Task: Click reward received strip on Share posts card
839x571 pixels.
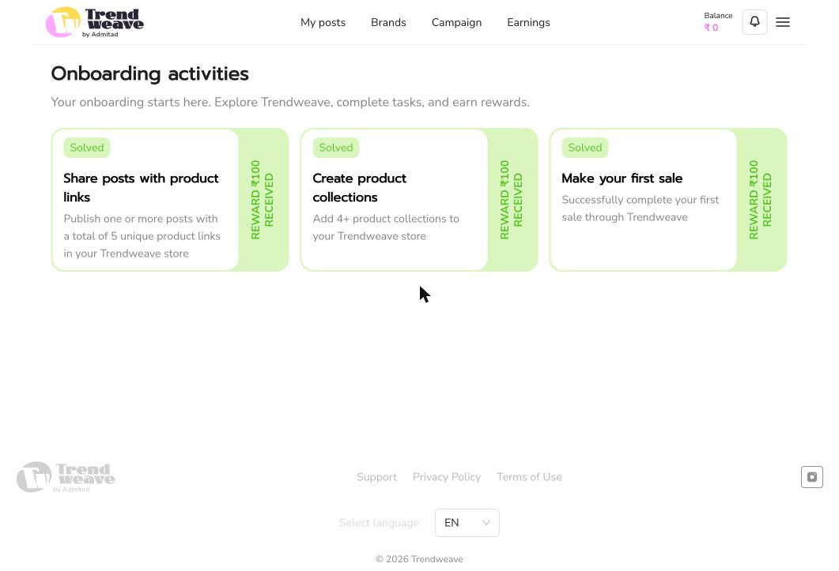Action: 263,200
